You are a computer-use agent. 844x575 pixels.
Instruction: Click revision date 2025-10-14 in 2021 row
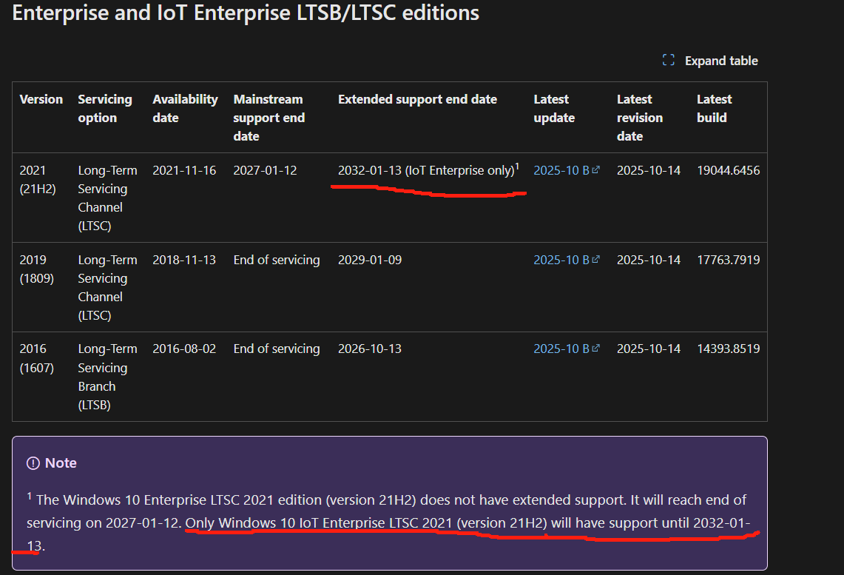tap(649, 170)
